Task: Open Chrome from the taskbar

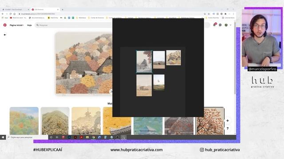Action: (x=93, y=137)
